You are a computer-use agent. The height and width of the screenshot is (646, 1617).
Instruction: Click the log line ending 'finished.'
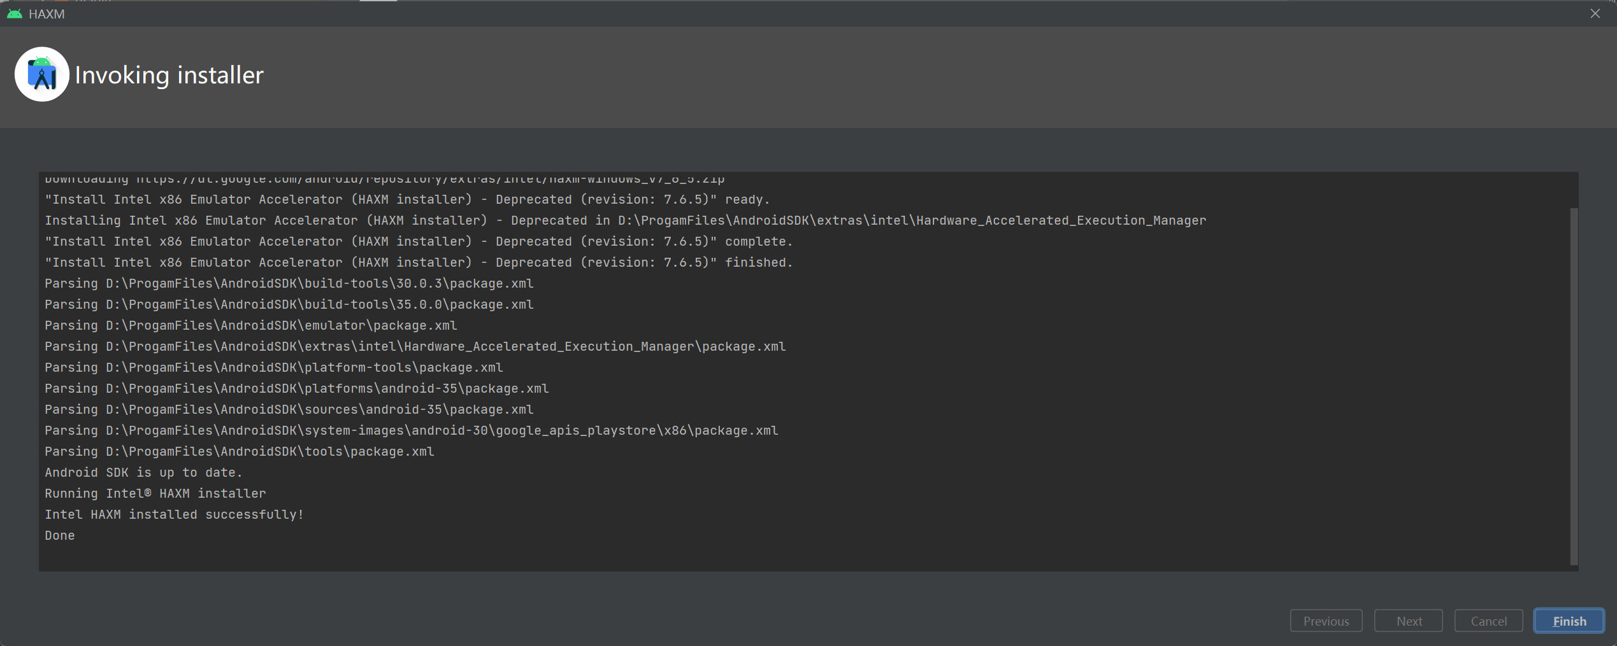point(419,263)
